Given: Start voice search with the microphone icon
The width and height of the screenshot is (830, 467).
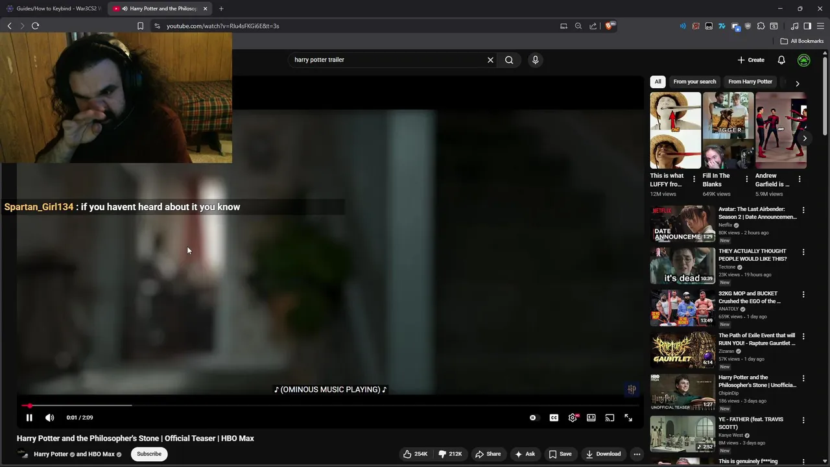Looking at the screenshot, I should pyautogui.click(x=535, y=60).
